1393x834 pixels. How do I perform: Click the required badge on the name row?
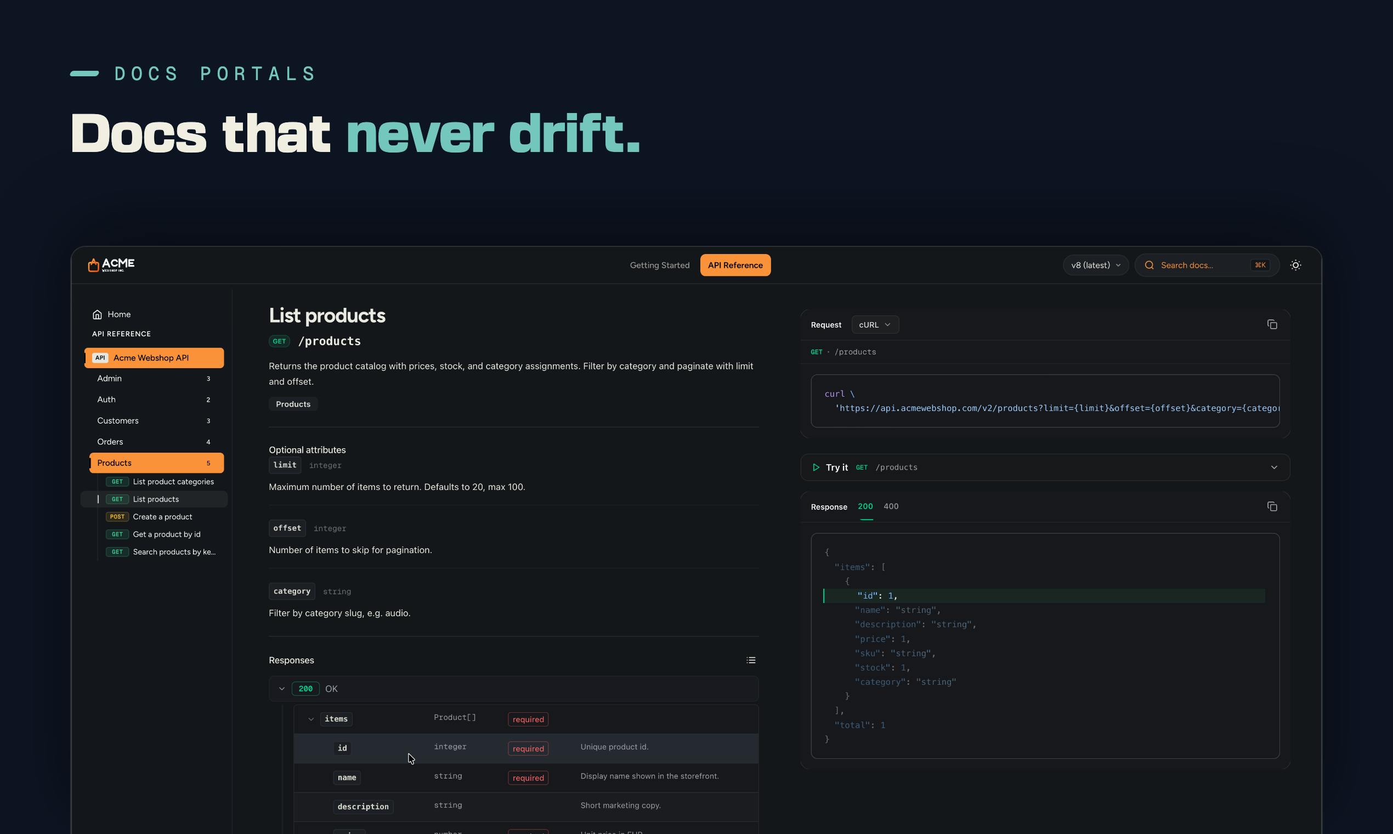click(x=528, y=778)
